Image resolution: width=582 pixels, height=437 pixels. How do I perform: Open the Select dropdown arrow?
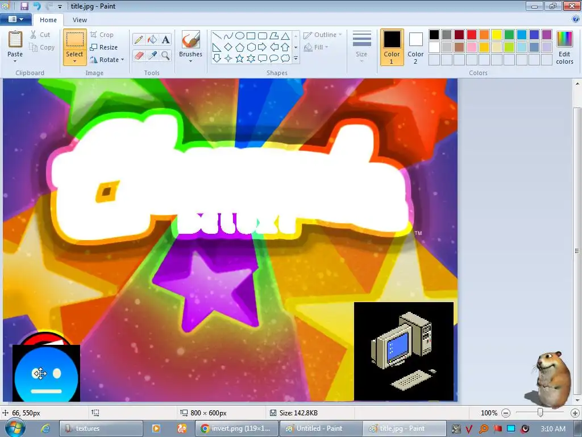click(x=74, y=61)
